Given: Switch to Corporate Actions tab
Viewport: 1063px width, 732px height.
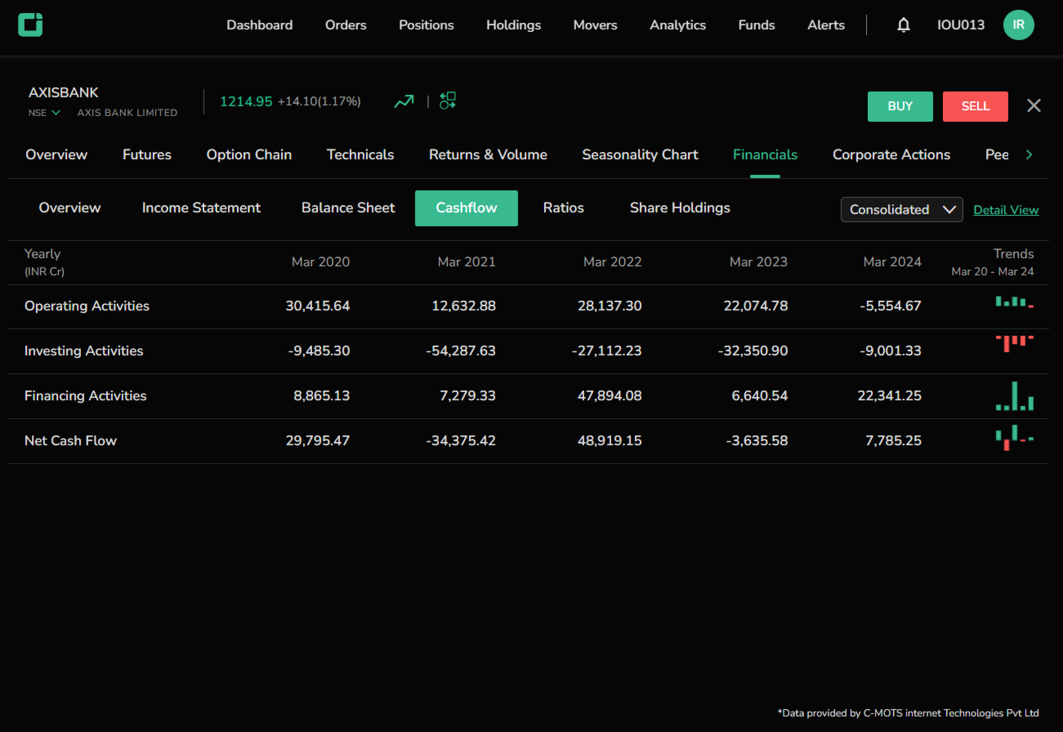Looking at the screenshot, I should tap(891, 154).
